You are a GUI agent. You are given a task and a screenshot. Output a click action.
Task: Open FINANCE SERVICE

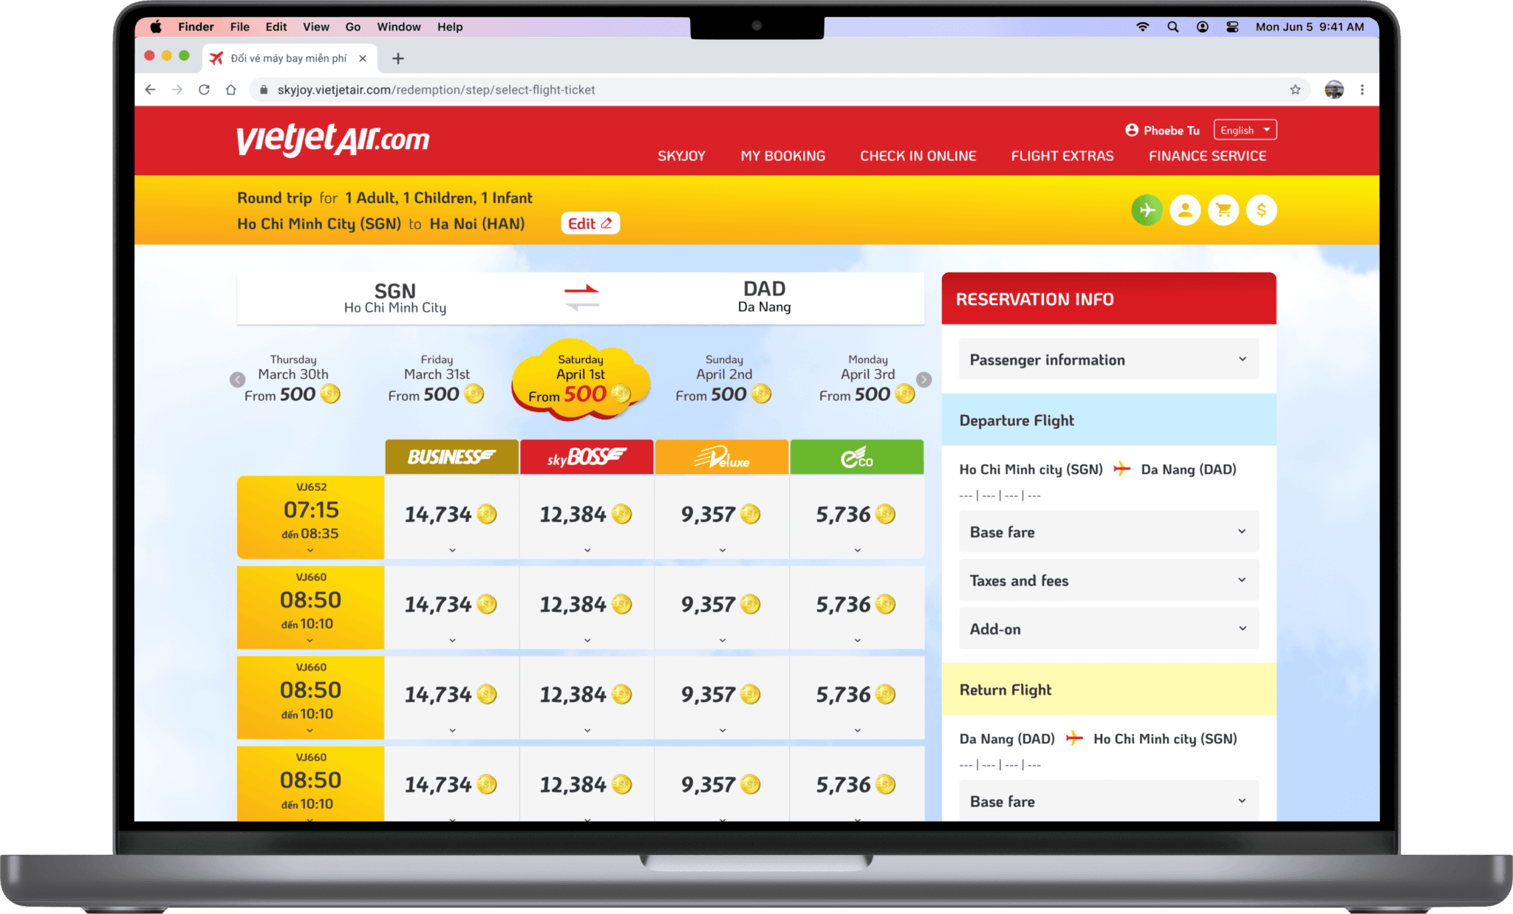[1207, 156]
